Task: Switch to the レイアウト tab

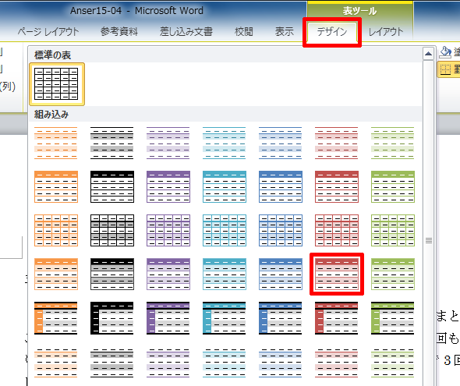Action: [386, 32]
